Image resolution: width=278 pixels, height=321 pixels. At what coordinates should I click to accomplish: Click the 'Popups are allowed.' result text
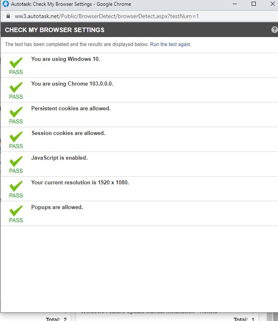[57, 207]
